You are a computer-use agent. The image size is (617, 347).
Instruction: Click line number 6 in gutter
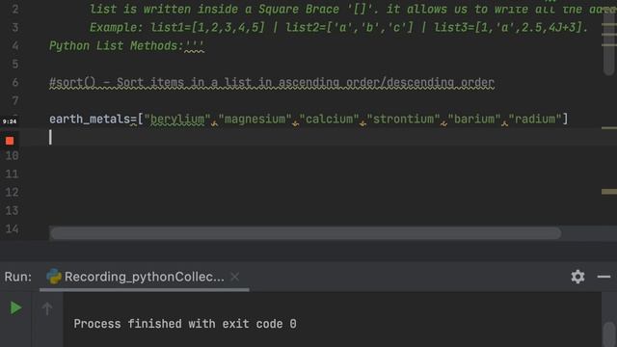[x=15, y=83]
